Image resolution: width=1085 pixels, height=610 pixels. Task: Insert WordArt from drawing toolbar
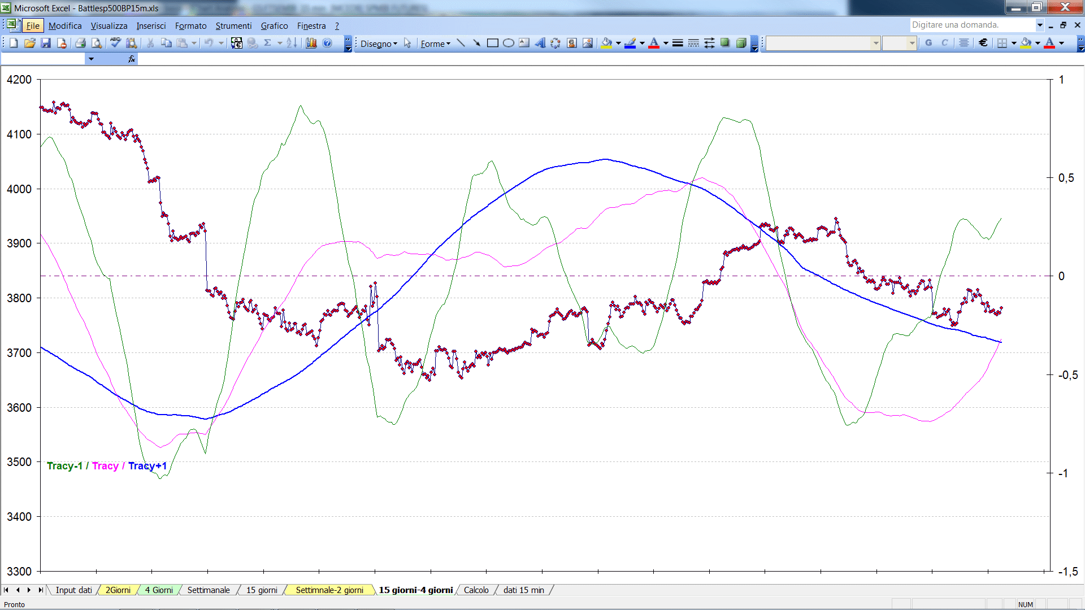(540, 43)
